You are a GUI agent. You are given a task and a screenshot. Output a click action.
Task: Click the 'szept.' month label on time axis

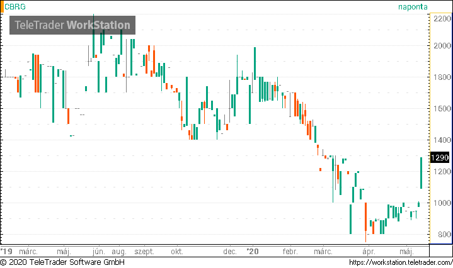click(144, 252)
